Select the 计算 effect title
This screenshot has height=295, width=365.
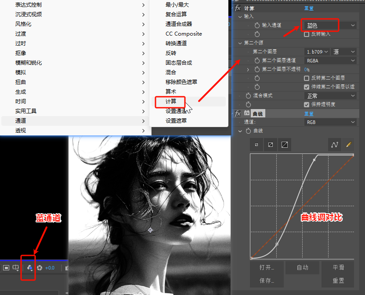pyautogui.click(x=249, y=9)
